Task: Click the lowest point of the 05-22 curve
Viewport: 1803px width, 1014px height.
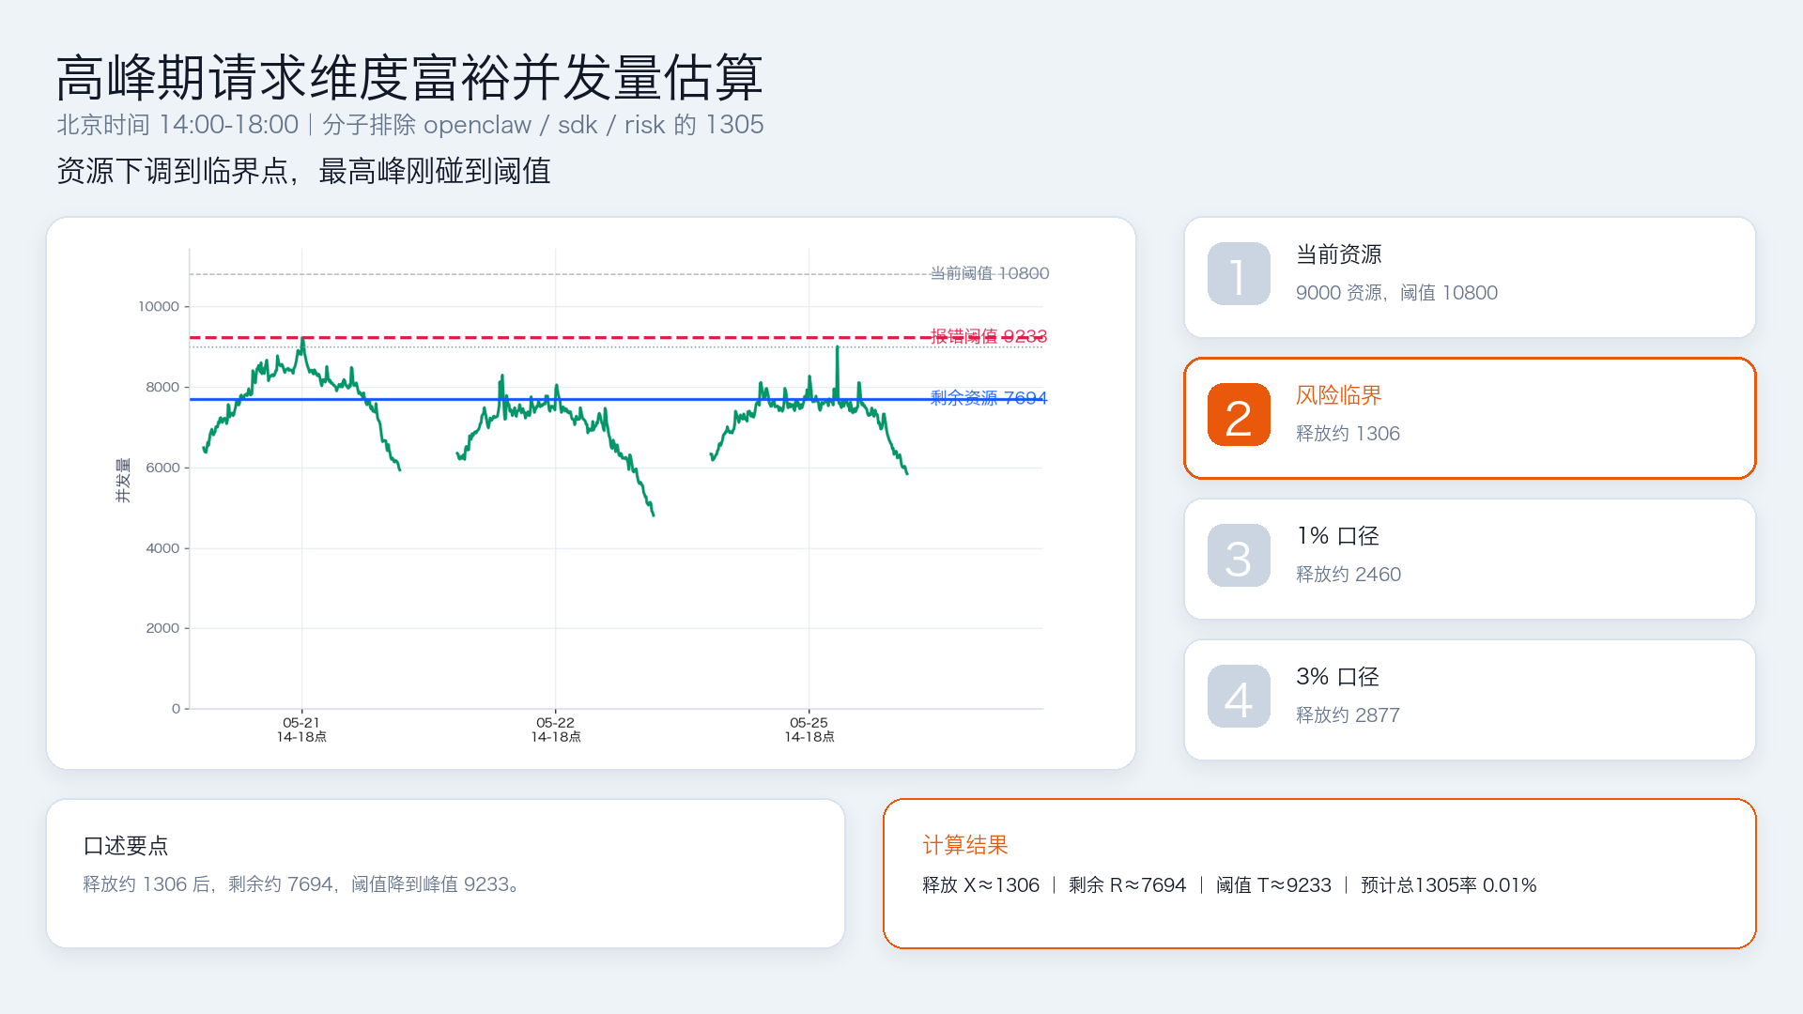Action: [x=653, y=515]
